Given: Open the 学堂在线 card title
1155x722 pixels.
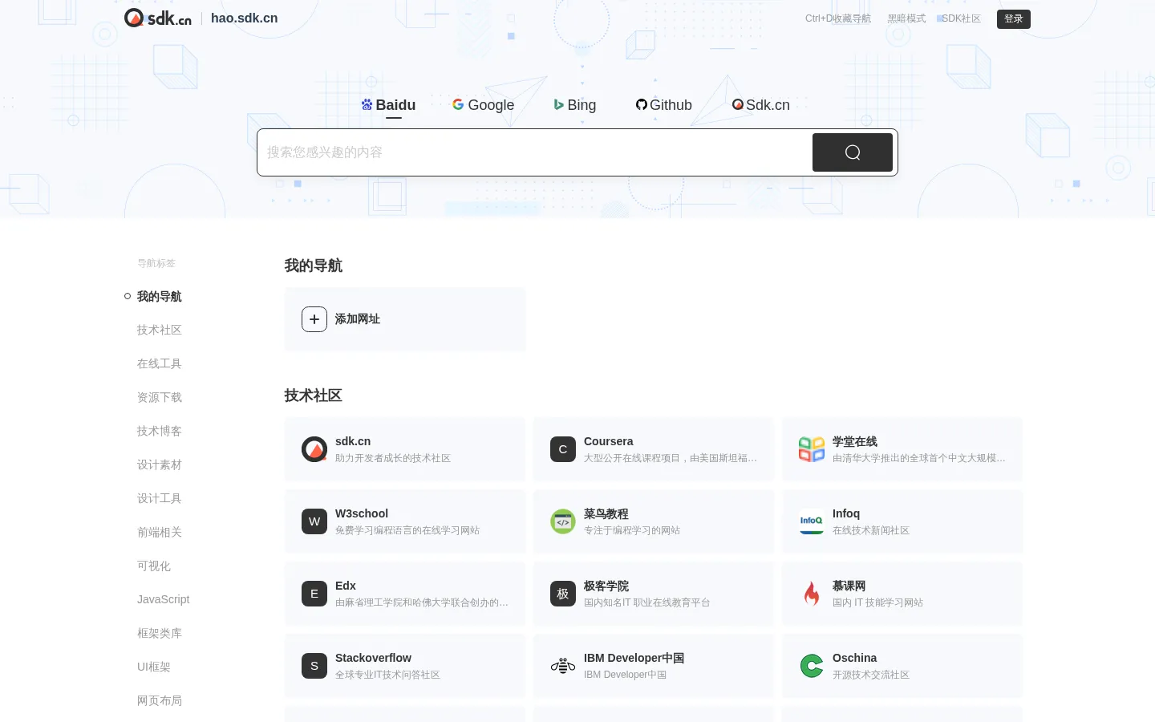Looking at the screenshot, I should (855, 442).
